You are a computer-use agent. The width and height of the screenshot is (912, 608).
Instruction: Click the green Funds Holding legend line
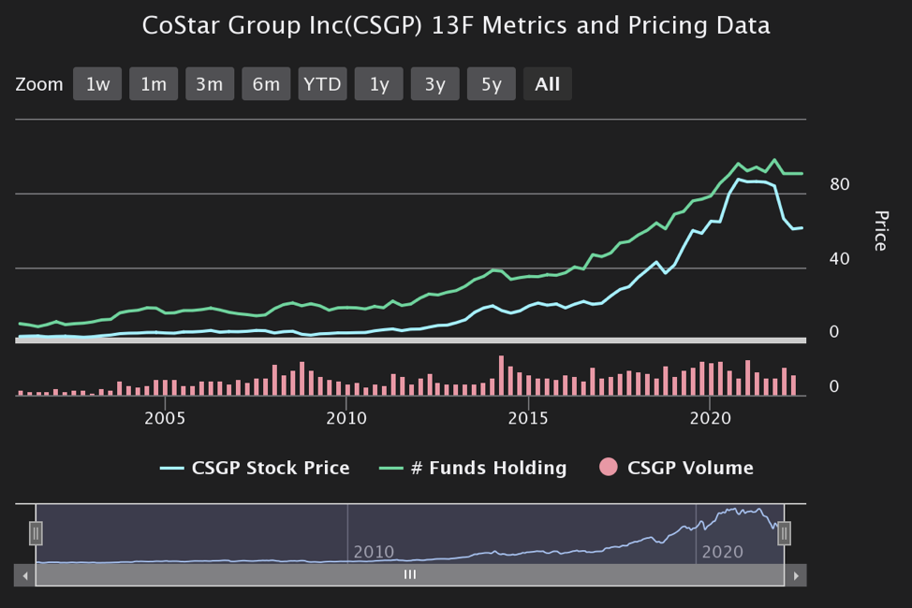(390, 468)
